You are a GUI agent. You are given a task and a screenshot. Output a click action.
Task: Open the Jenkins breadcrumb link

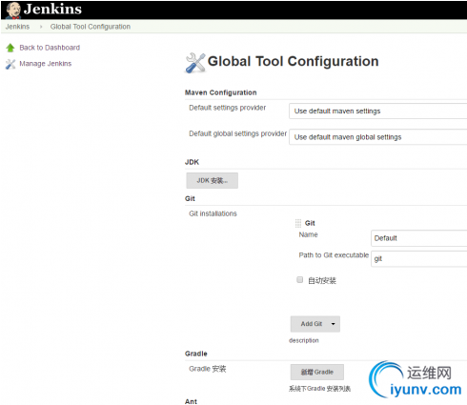(x=17, y=27)
